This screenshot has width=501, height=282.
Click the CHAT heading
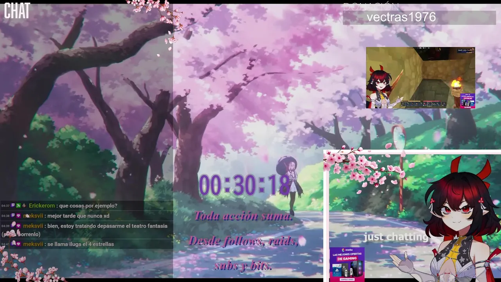tap(17, 11)
